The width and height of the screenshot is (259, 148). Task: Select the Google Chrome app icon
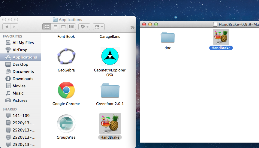click(x=66, y=90)
